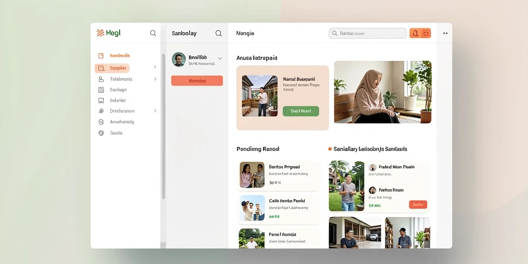Expand the Suppher menu chevron
This screenshot has width=528, height=264.
pyautogui.click(x=155, y=67)
